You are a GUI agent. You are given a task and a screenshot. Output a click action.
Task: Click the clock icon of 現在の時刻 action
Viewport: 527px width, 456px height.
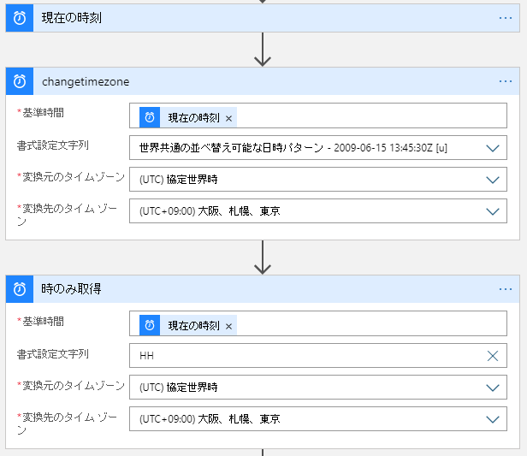click(x=20, y=18)
